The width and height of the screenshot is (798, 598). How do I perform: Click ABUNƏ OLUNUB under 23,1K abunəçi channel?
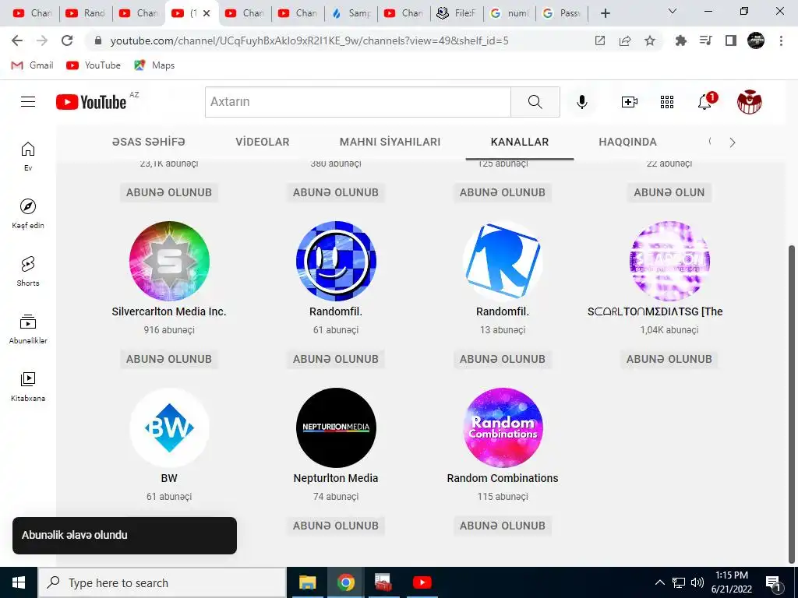169,192
